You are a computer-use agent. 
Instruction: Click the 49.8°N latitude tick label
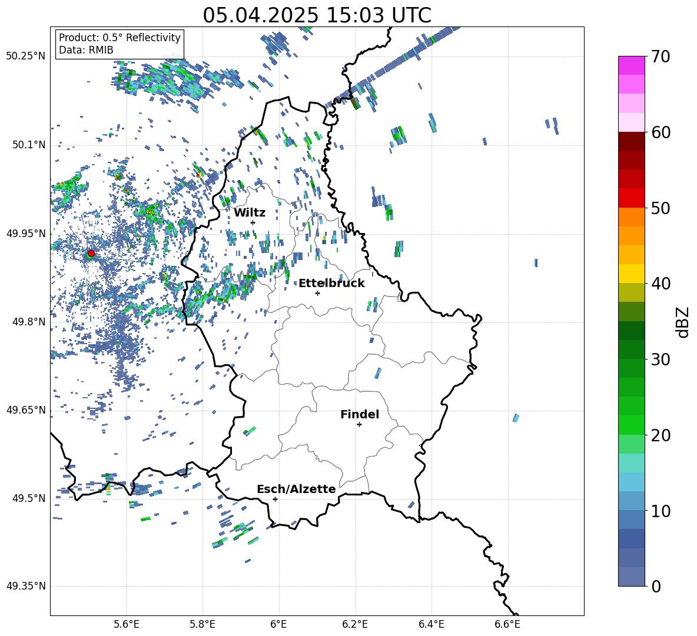pyautogui.click(x=28, y=322)
